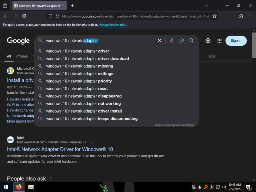Open the Windows Start menu

click(6, 187)
